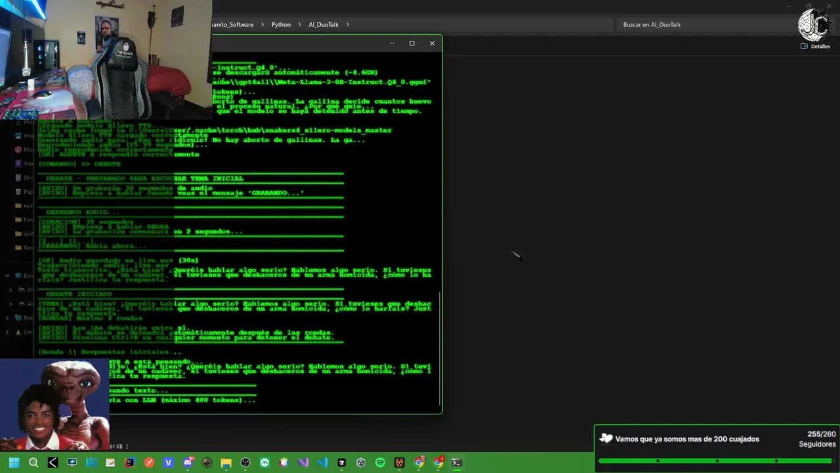Click the '[COMANDO] >> DEBATE' terminal line
Screen dimensions: 840x473
click(79, 164)
